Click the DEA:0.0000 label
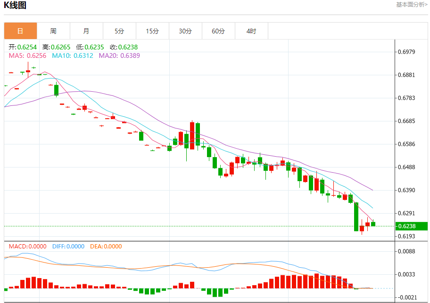This screenshot has height=303, width=430. point(106,247)
